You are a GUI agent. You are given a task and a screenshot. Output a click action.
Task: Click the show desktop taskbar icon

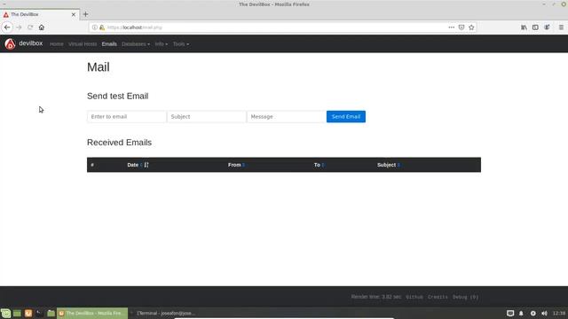click(17, 313)
